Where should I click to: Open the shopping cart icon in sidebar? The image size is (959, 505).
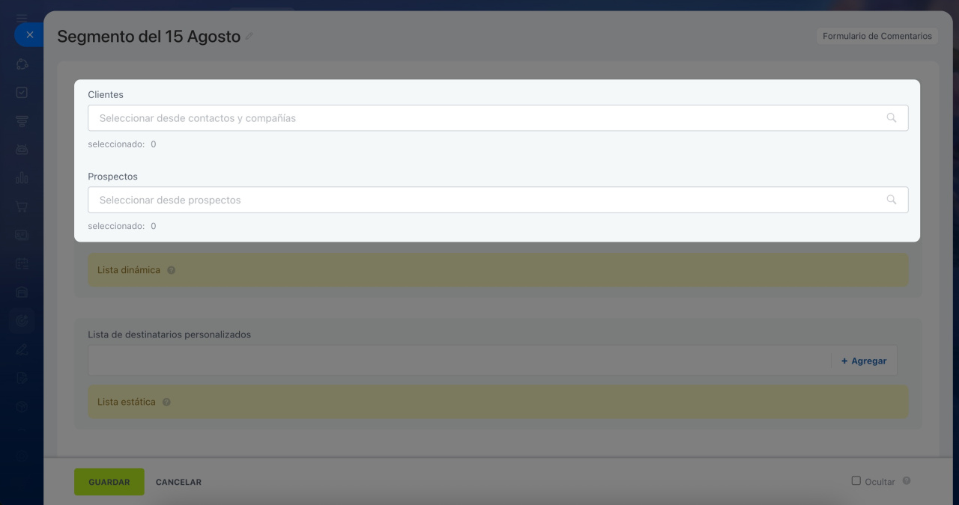click(x=22, y=206)
